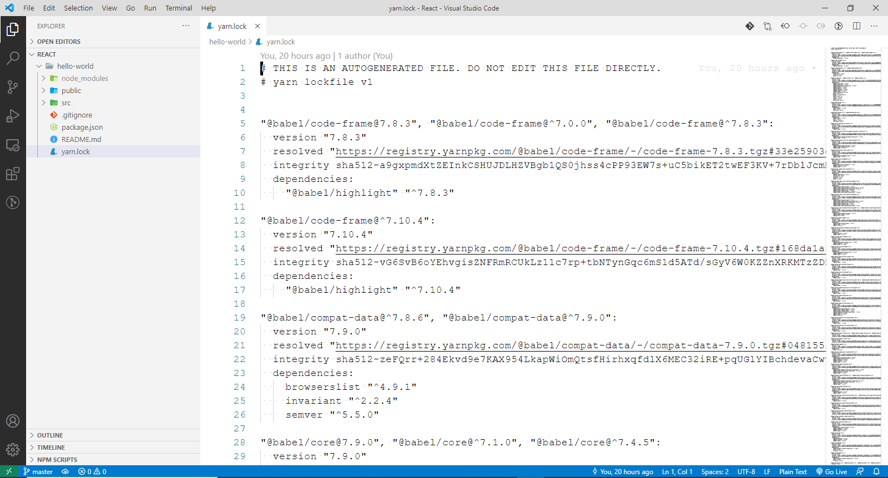This screenshot has width=888, height=478.
Task: Click the code lens 'You, 20 hours ago'
Action: pyautogui.click(x=295, y=56)
